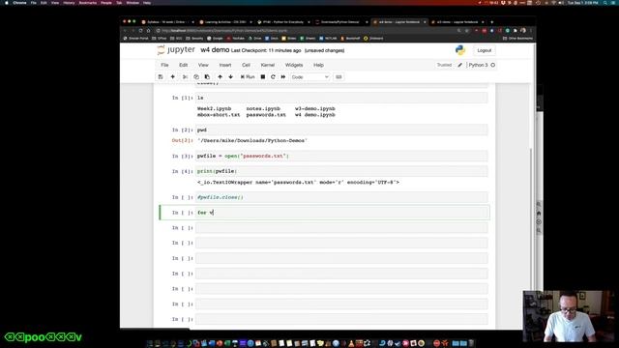The image size is (619, 348).
Task: Click inside the active 'for v' cell
Action: click(x=341, y=213)
